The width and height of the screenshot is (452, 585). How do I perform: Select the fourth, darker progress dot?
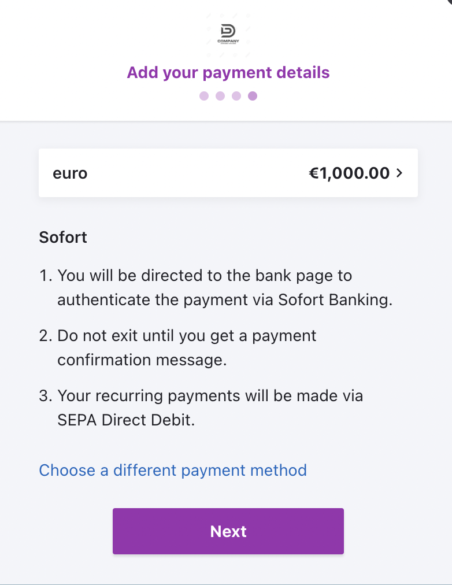(x=253, y=96)
